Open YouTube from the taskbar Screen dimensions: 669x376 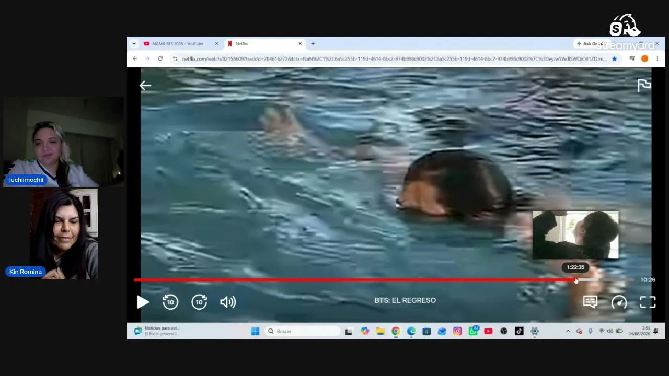coord(488,331)
